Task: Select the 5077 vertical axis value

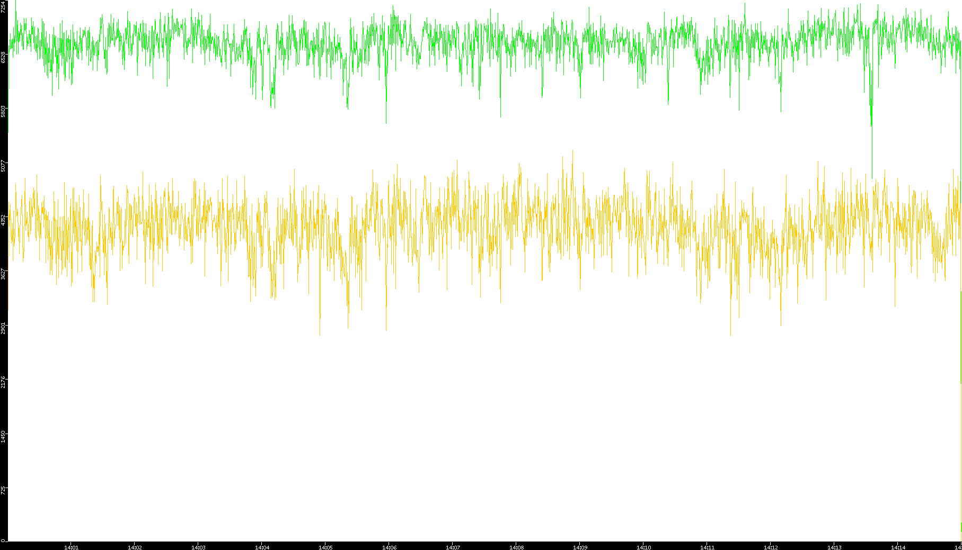Action: click(3, 166)
